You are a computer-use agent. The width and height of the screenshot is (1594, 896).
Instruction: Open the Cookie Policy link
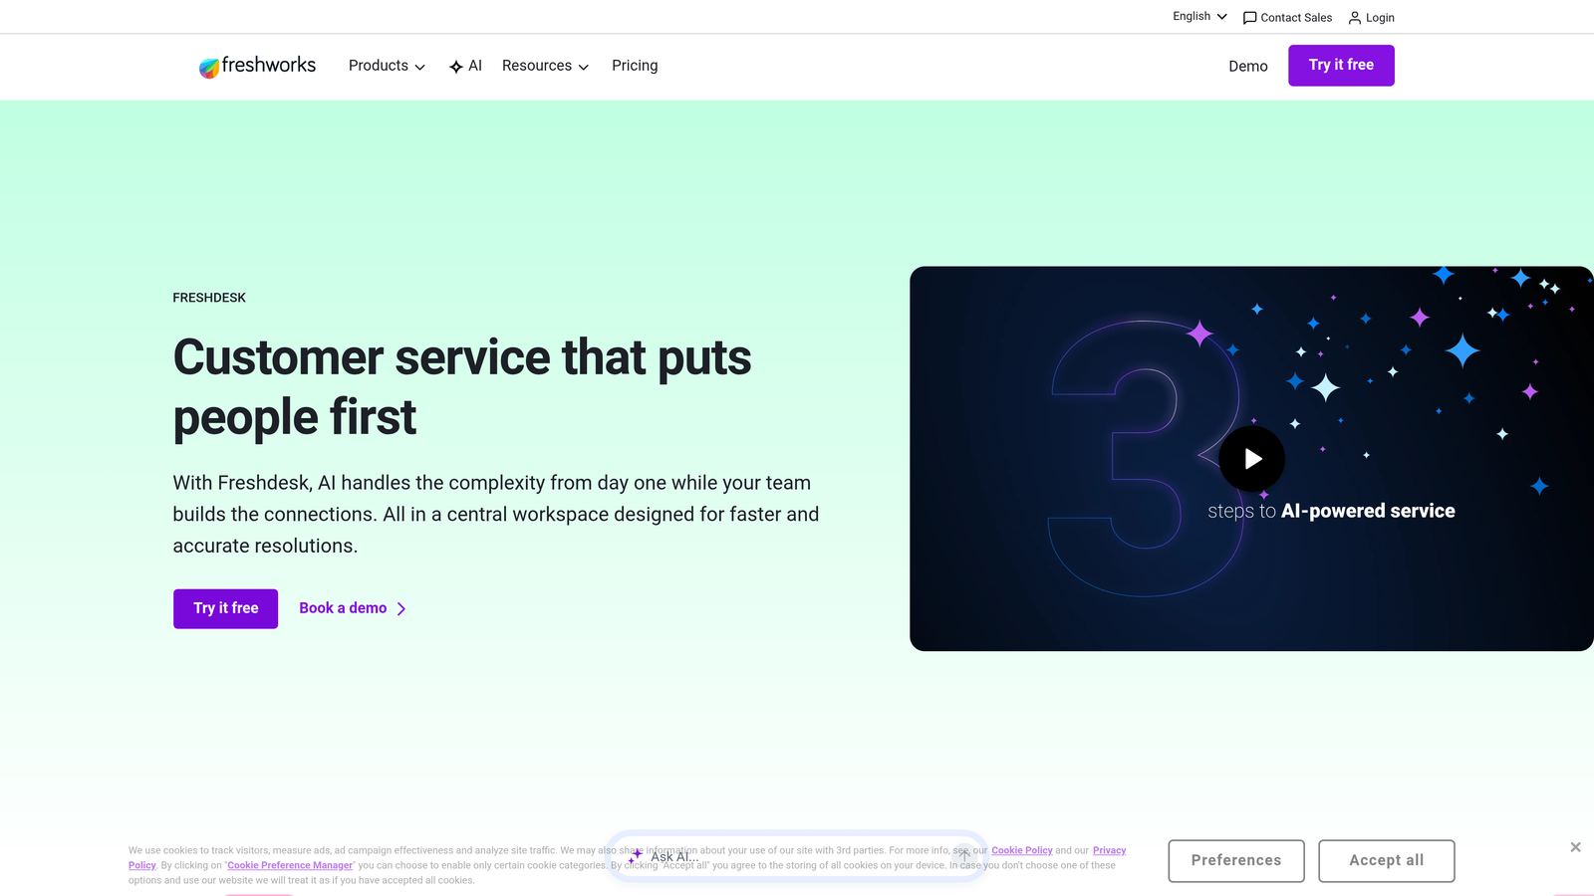click(x=1022, y=850)
